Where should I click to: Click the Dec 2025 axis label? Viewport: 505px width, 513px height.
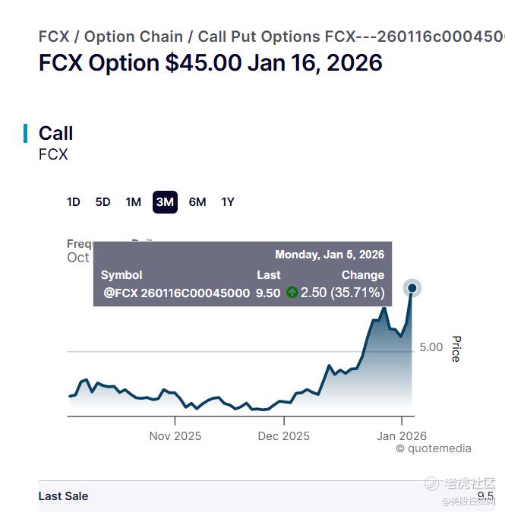pos(284,436)
